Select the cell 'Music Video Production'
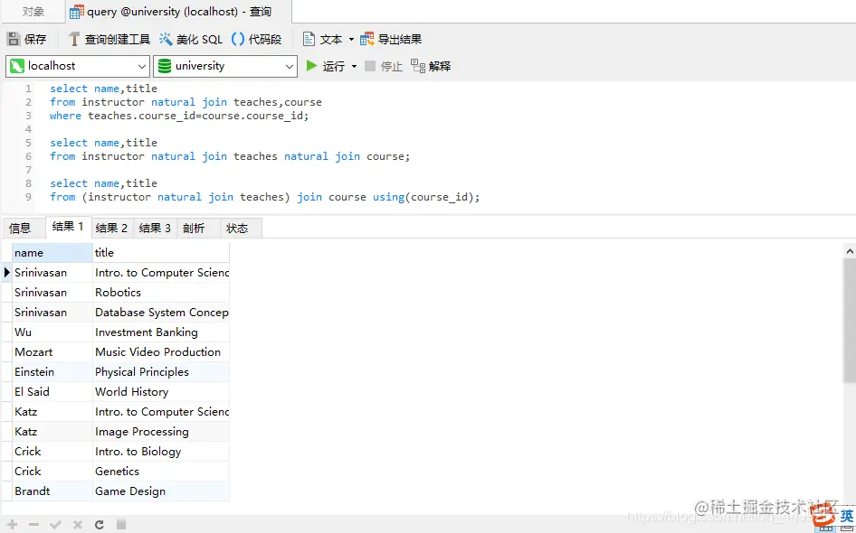 [x=161, y=352]
